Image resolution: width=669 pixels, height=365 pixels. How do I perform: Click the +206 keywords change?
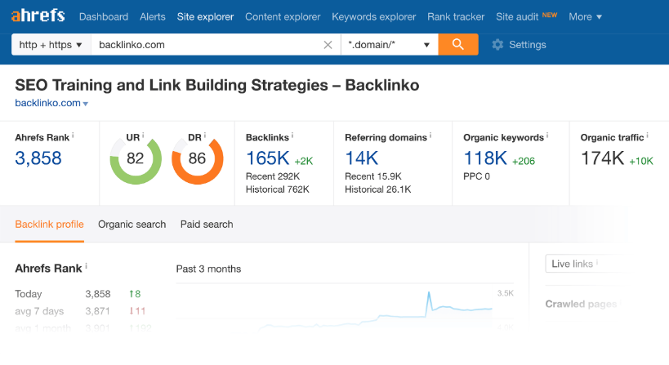point(524,161)
